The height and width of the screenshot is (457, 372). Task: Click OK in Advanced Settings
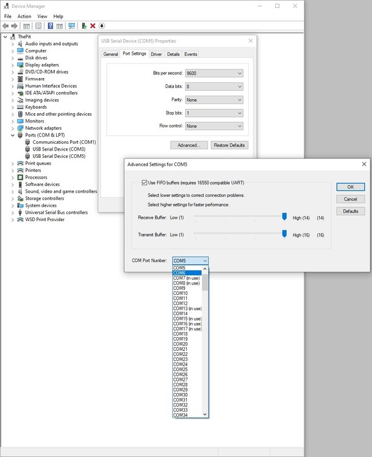click(351, 187)
